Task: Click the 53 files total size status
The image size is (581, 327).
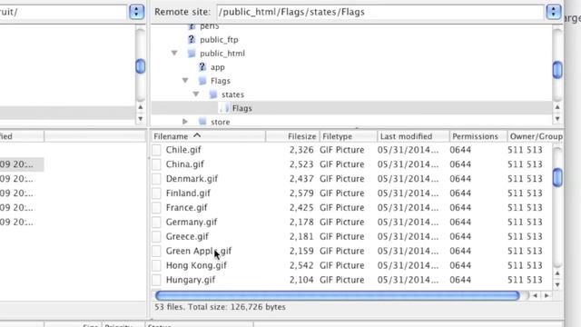Action: click(x=220, y=307)
